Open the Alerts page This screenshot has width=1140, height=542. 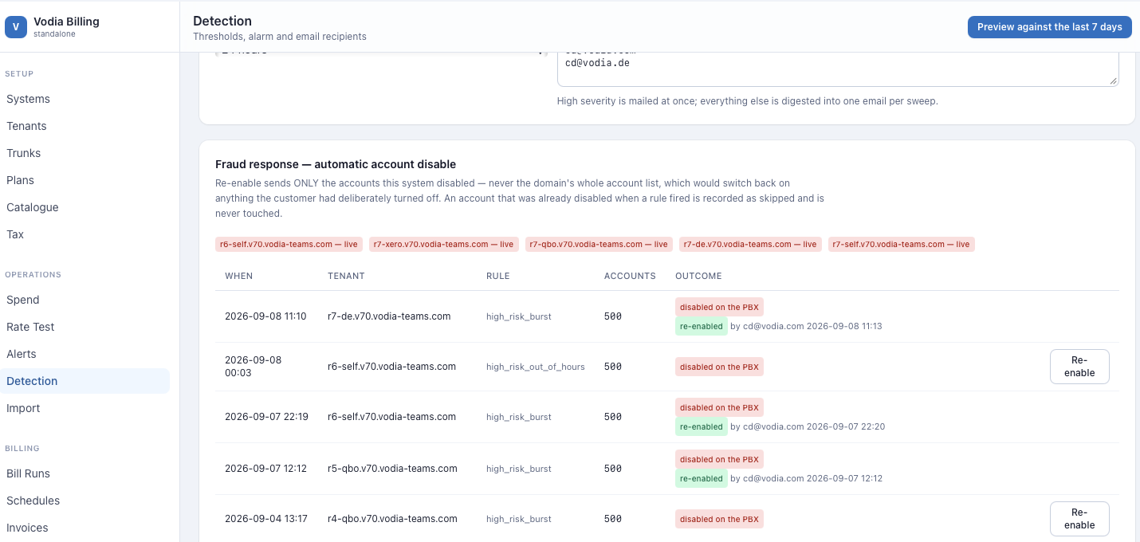point(22,354)
